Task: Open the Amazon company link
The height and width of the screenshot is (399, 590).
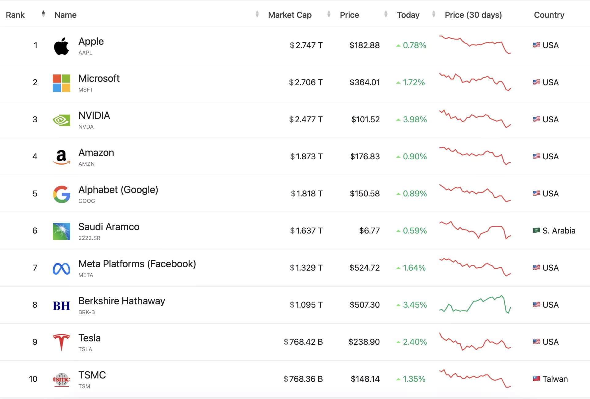Action: pyautogui.click(x=96, y=153)
